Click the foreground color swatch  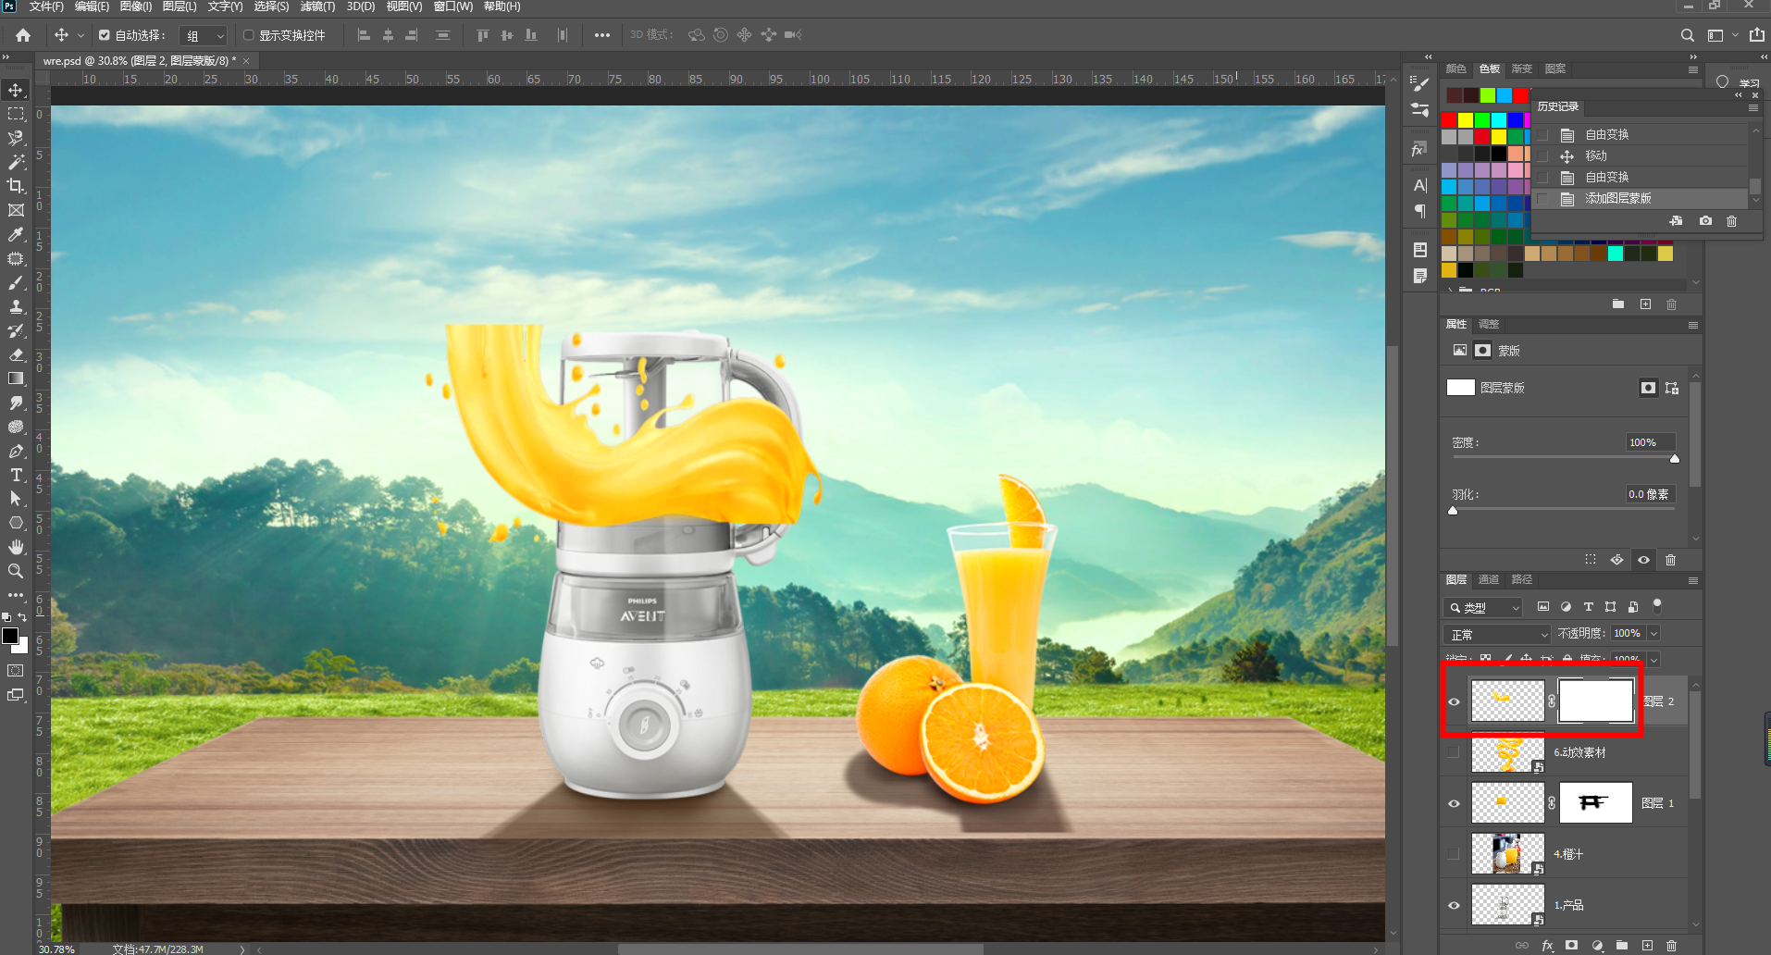coord(10,636)
